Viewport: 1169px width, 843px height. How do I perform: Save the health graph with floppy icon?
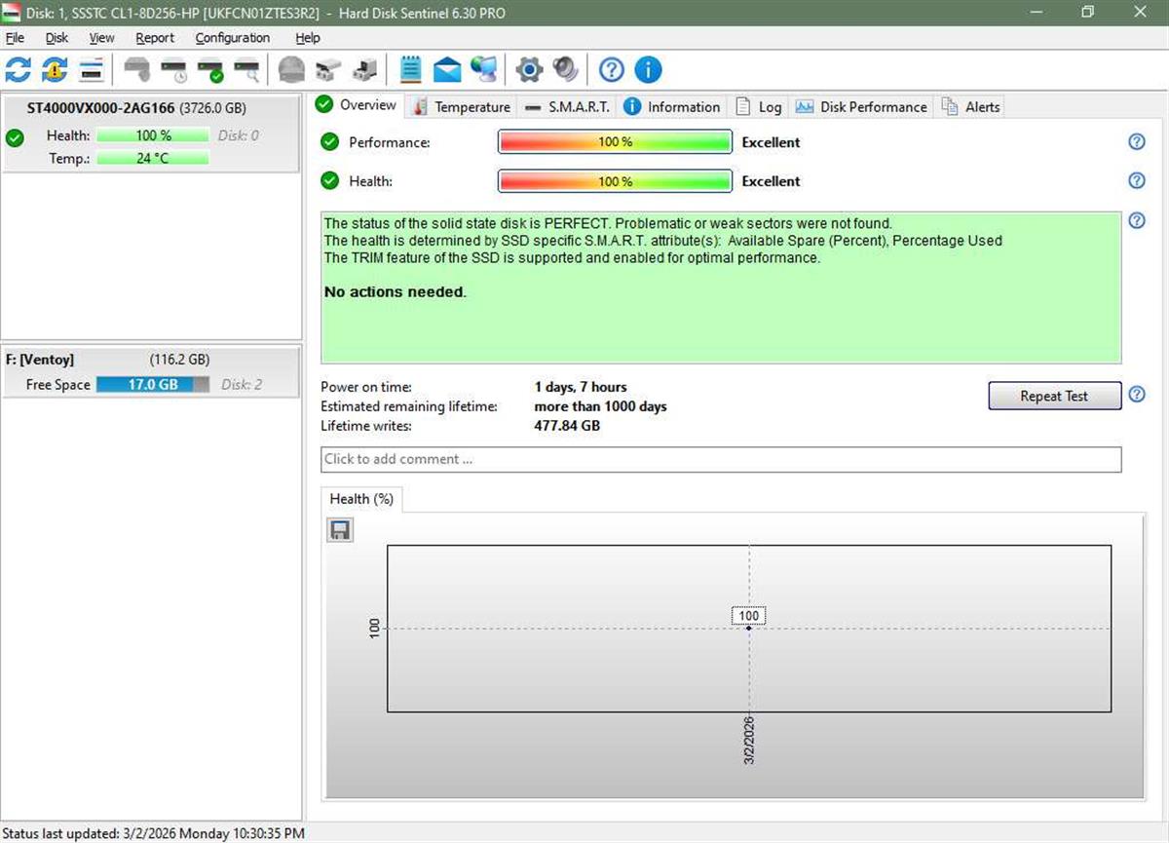(340, 529)
